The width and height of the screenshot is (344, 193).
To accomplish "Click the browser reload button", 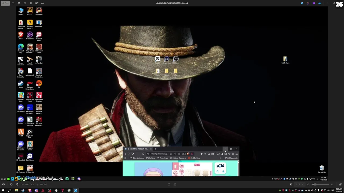I will click(x=133, y=154).
